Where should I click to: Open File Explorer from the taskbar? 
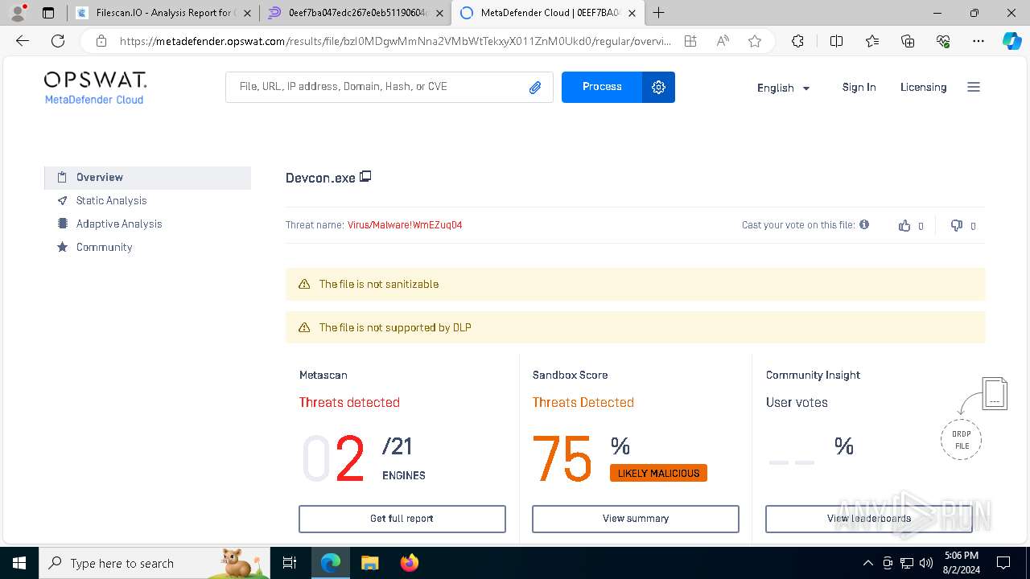pos(369,563)
